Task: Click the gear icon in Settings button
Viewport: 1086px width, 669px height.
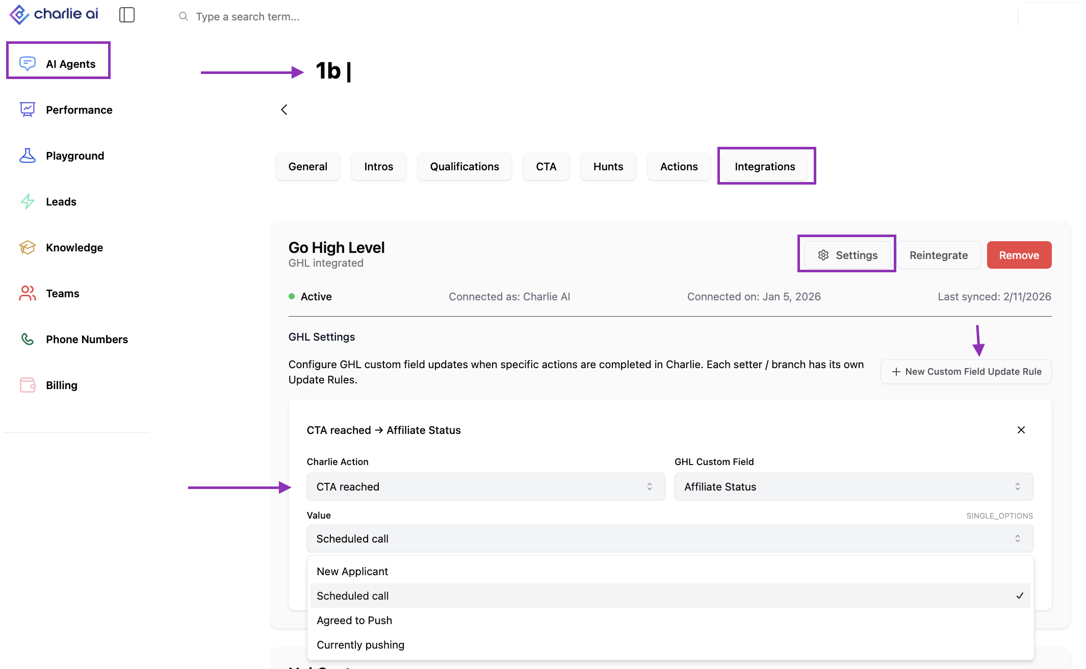Action: tap(823, 255)
